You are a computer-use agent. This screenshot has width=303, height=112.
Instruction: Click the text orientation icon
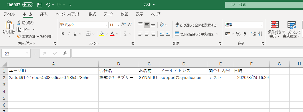[x=162, y=25]
